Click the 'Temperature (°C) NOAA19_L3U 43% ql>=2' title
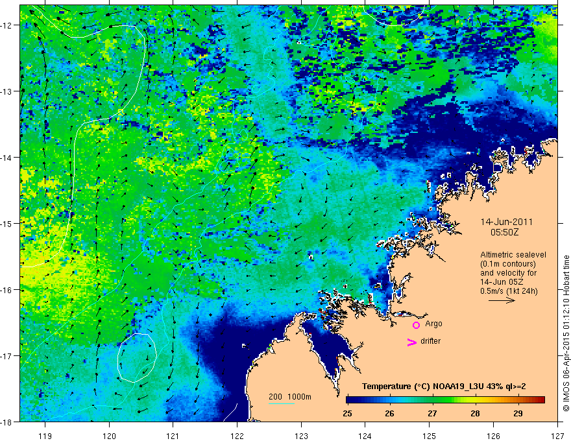Image resolution: width=571 pixels, height=441 pixels. coord(444,387)
